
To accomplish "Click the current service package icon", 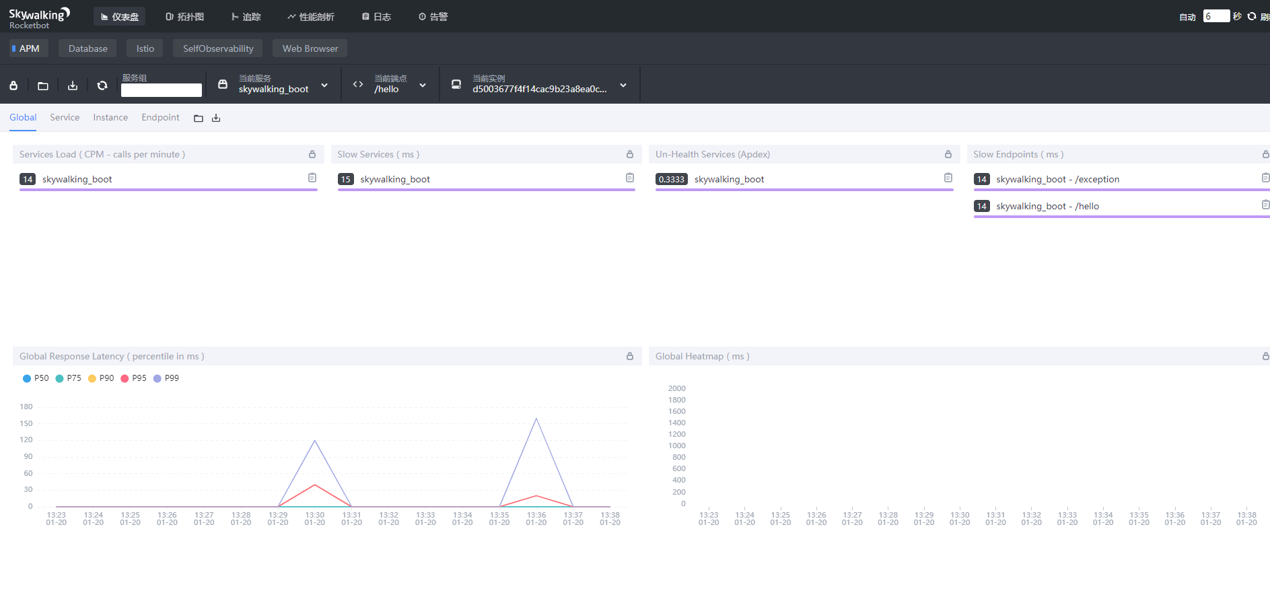I will [223, 84].
